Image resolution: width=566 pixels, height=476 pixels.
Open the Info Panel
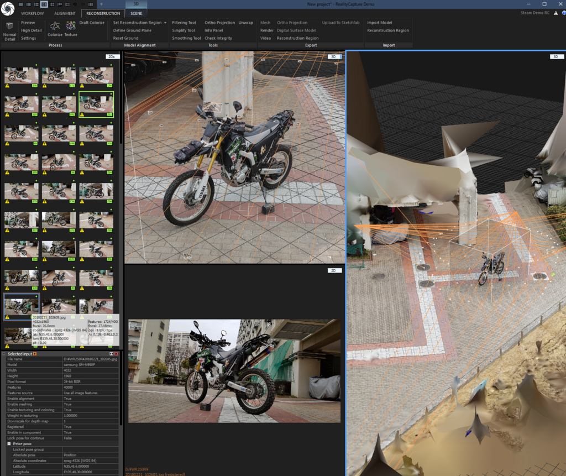pyautogui.click(x=214, y=30)
